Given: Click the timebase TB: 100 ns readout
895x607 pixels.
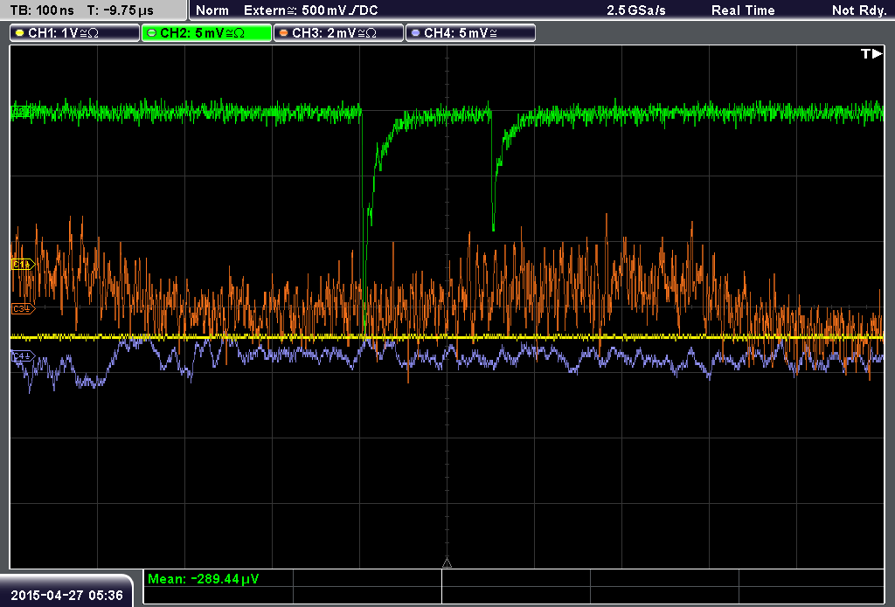Looking at the screenshot, I should coord(43,10).
